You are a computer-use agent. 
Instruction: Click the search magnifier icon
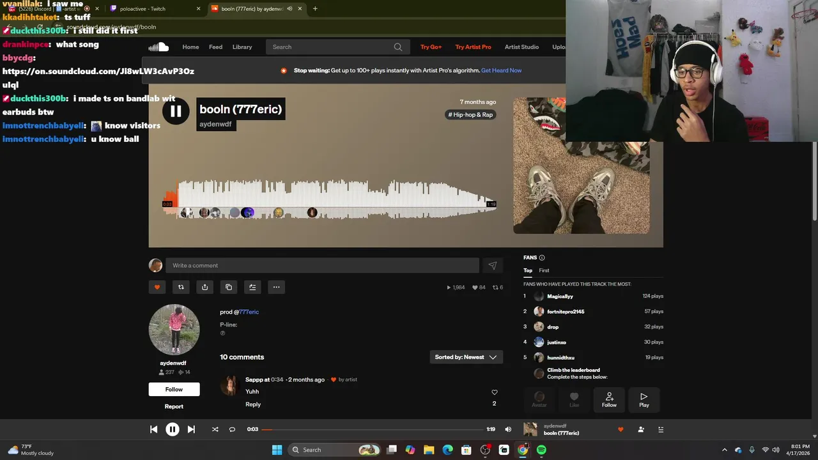coord(398,47)
